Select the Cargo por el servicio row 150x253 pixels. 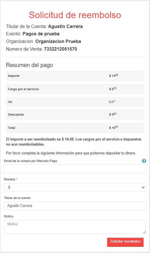(x=75, y=89)
